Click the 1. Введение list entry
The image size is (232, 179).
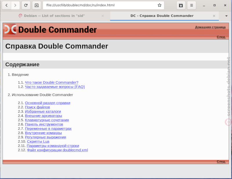18,75
